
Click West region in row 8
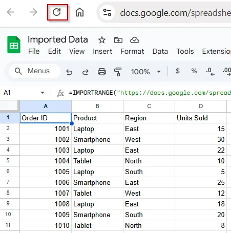point(149,193)
